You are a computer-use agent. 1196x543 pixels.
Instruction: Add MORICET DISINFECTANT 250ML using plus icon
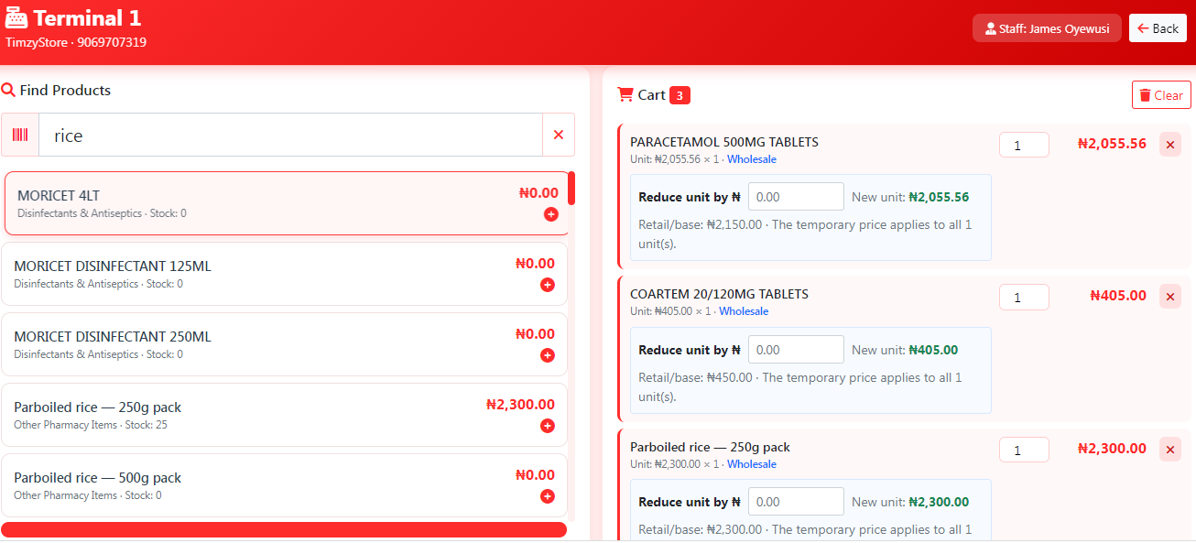(548, 355)
